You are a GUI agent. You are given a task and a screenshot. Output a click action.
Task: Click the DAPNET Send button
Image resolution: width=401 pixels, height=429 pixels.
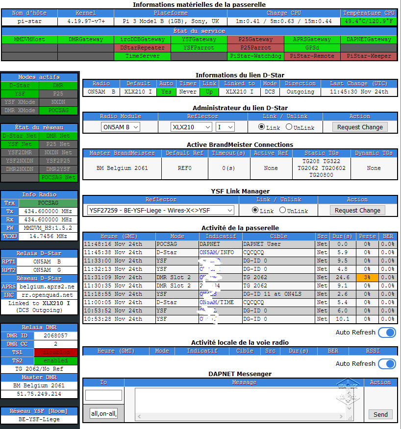[x=380, y=414]
